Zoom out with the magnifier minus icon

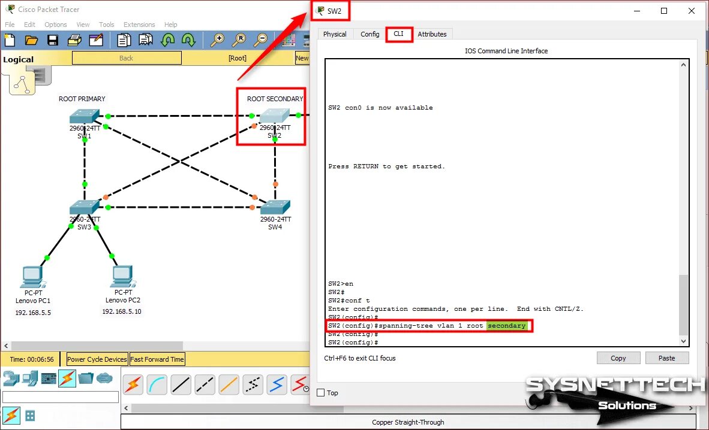pyautogui.click(x=260, y=41)
